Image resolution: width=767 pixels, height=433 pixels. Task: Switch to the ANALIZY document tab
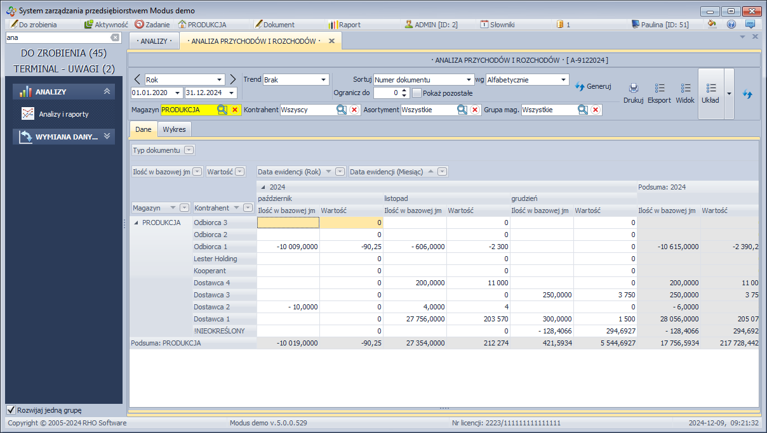click(x=154, y=41)
